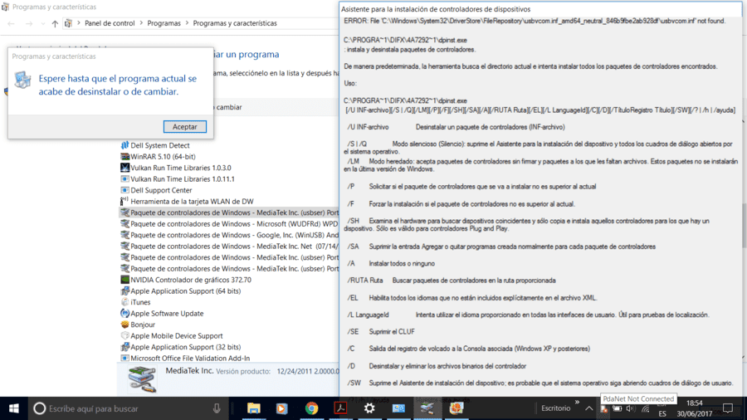Screen dimensions: 747x420
Task: Go back using the navigation back arrow
Action: click(11, 23)
